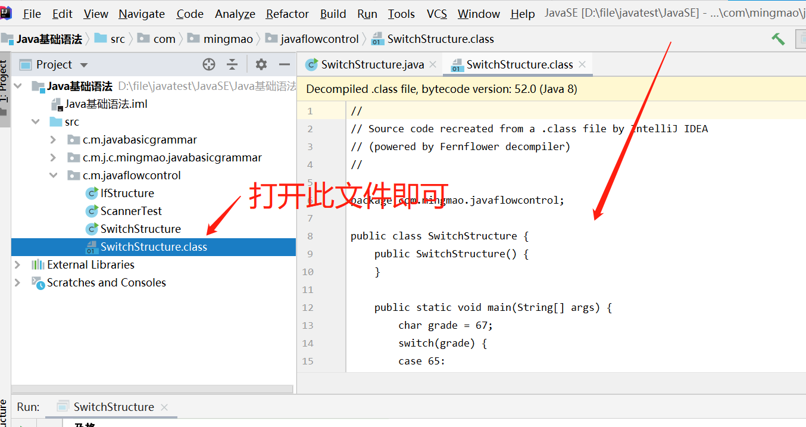Select the IfStructure class

[x=127, y=194]
